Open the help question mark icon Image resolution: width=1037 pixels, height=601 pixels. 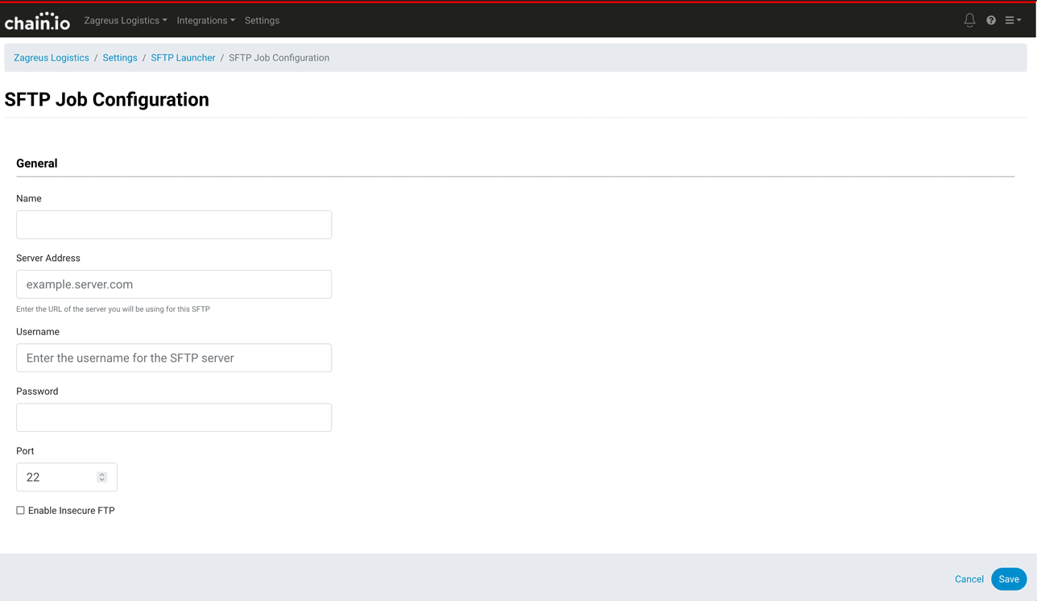click(x=991, y=20)
